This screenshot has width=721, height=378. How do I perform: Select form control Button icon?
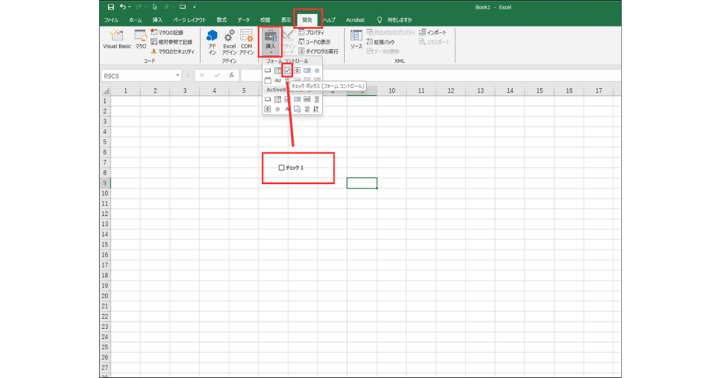click(x=268, y=71)
